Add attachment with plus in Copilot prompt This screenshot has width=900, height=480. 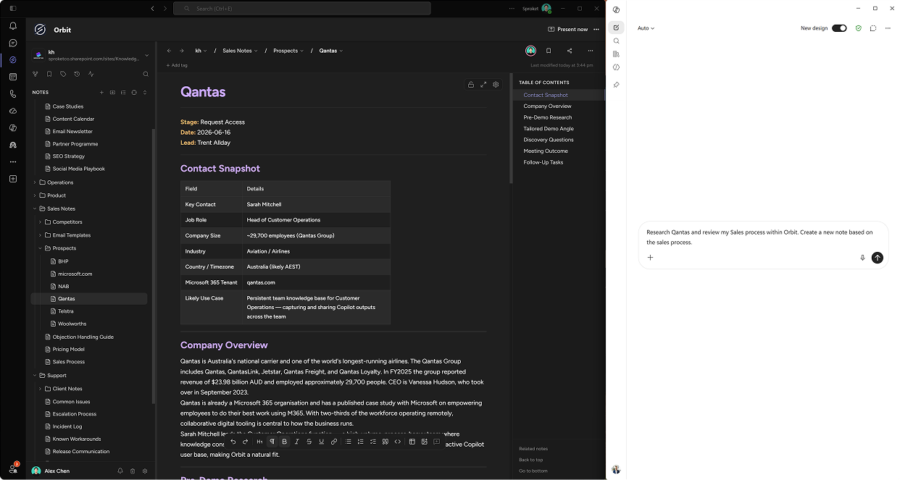[x=650, y=258]
